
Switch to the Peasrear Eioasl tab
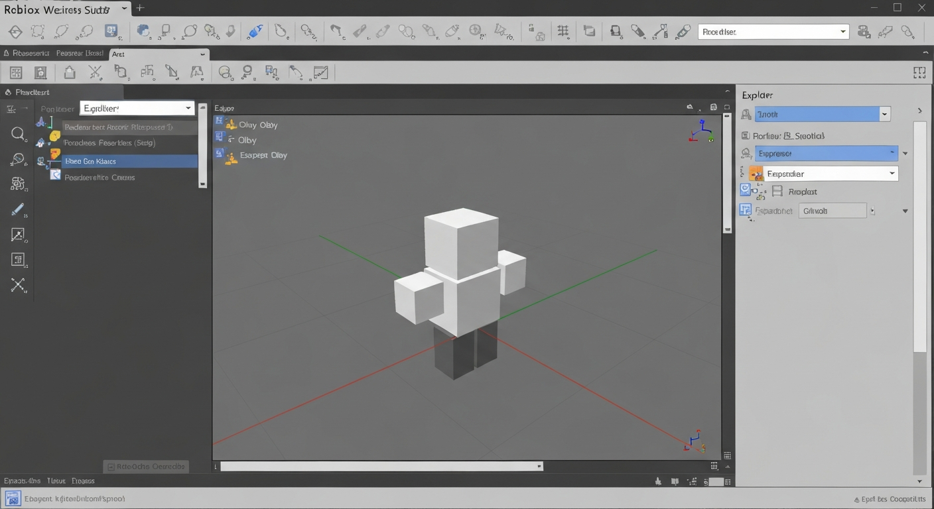tap(80, 54)
